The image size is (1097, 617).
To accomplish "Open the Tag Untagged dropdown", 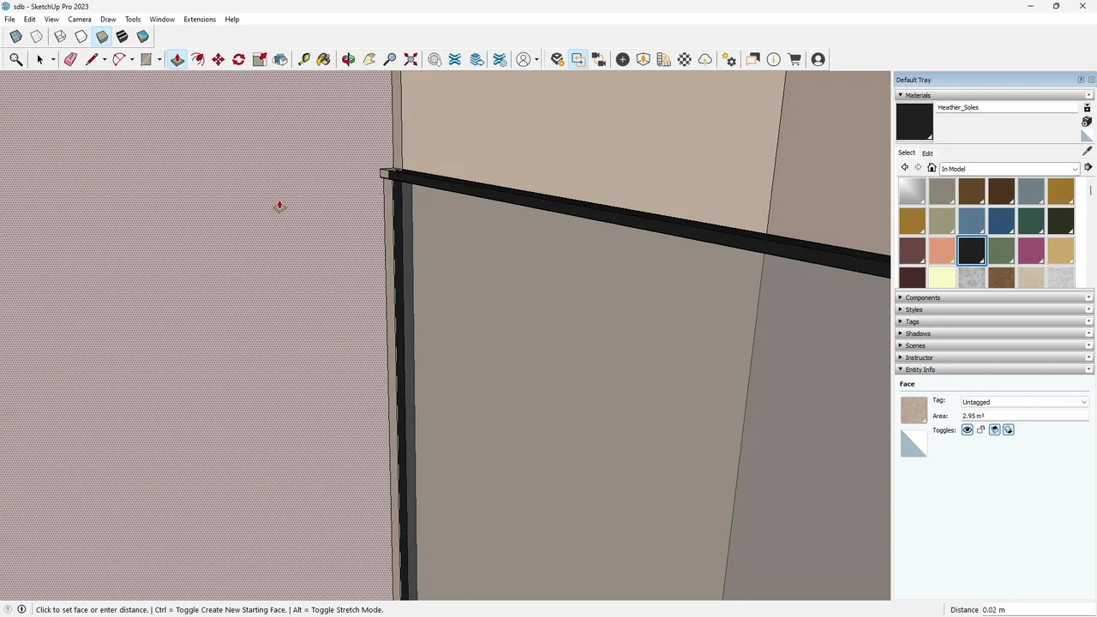I will (1024, 402).
